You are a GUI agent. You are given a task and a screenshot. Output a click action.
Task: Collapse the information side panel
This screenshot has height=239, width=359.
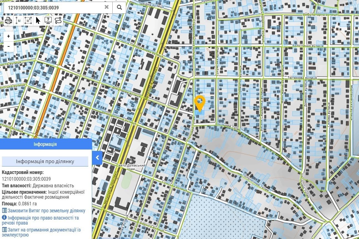pyautogui.click(x=97, y=158)
